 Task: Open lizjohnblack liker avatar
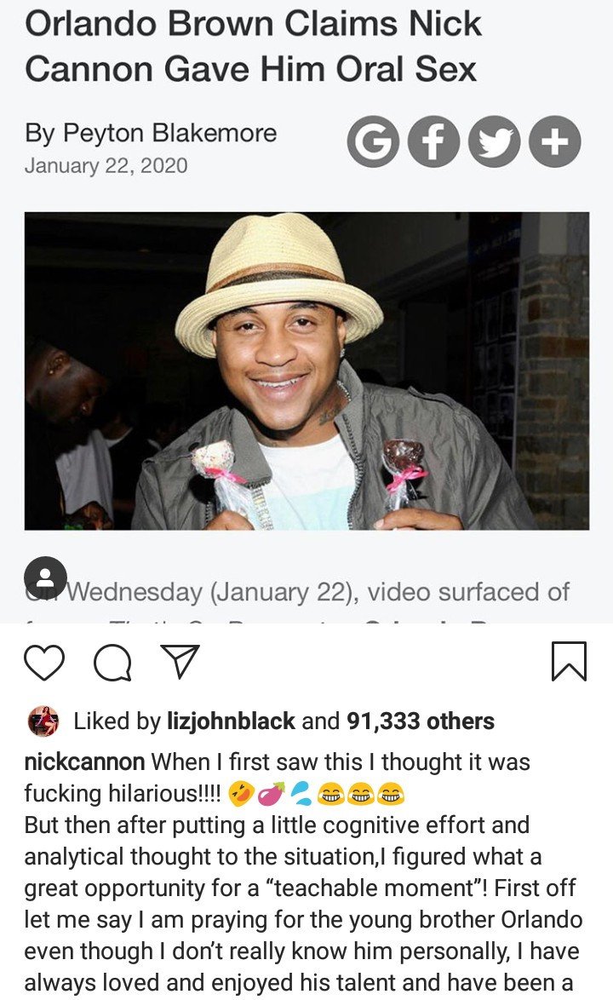tap(43, 721)
